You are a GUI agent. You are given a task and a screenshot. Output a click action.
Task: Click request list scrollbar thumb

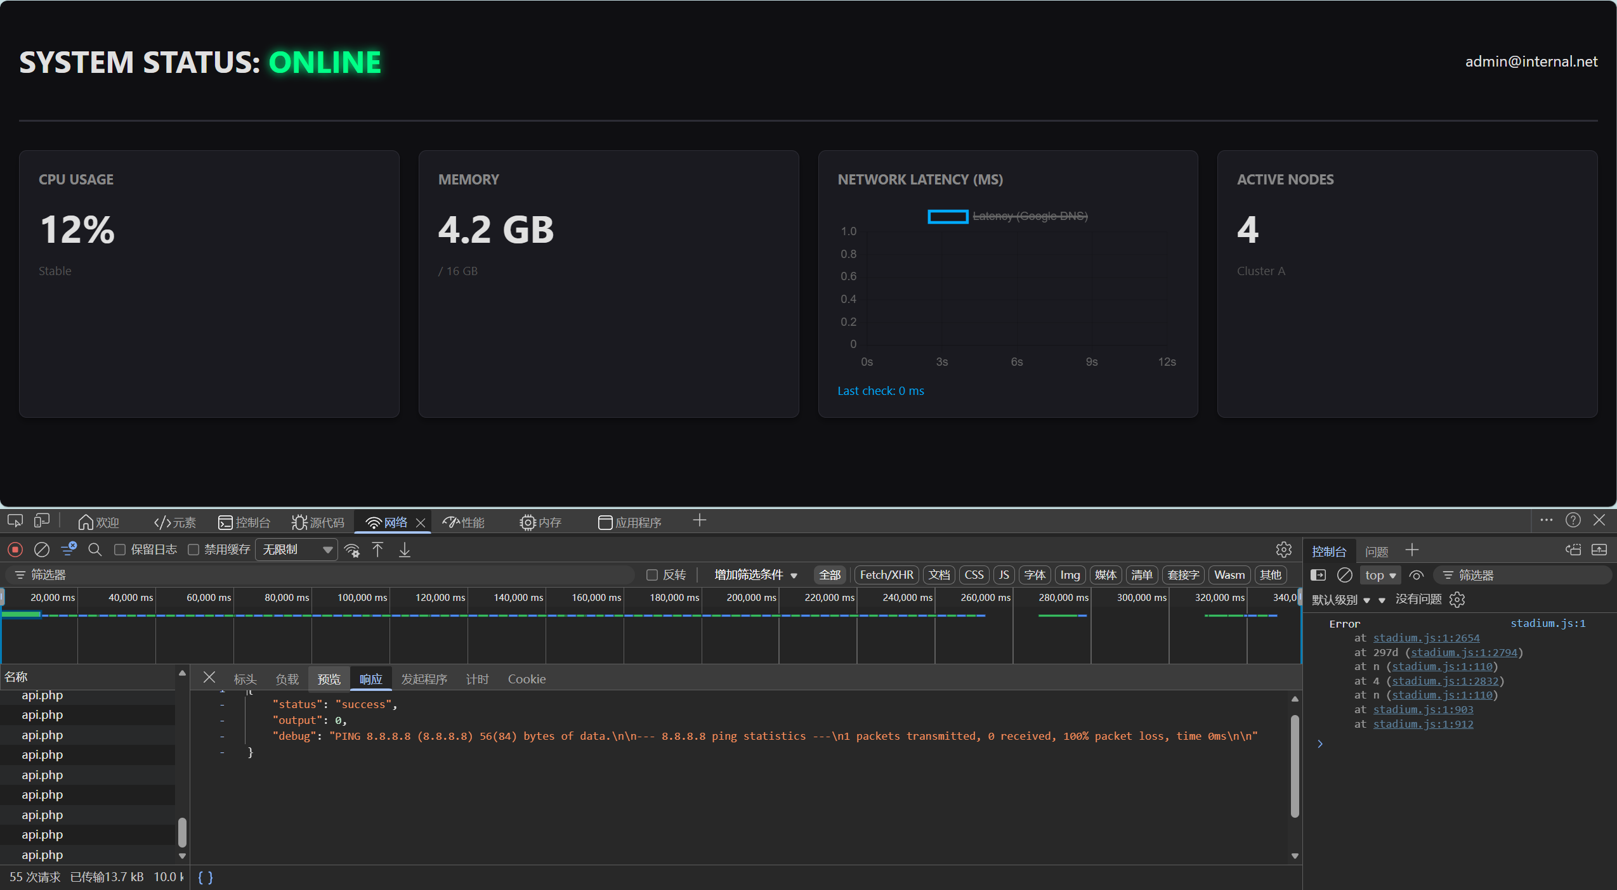182,832
